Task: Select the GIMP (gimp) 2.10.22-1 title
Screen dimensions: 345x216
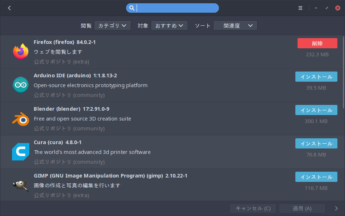Action: pyautogui.click(x=111, y=176)
